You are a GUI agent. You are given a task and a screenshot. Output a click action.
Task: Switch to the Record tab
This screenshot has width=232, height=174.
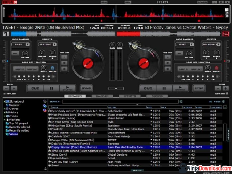(157, 96)
